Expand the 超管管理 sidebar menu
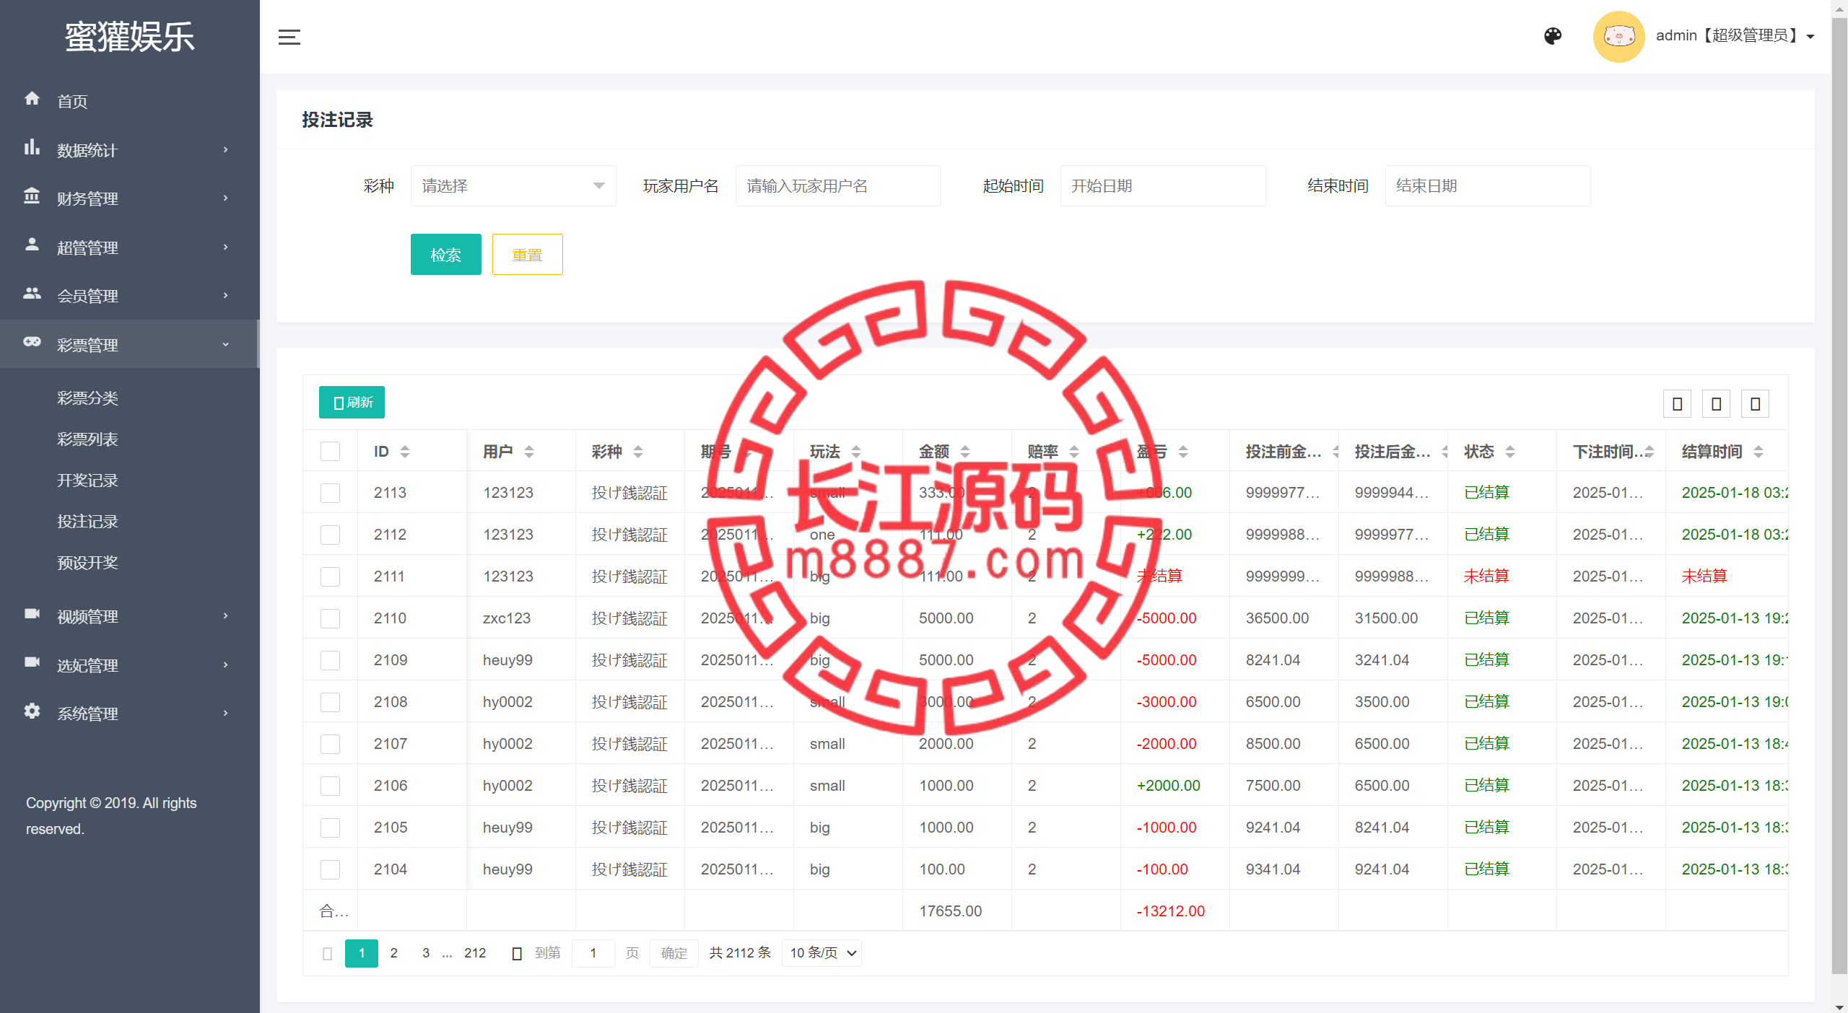Screen dimensions: 1848x1013 (x=130, y=247)
